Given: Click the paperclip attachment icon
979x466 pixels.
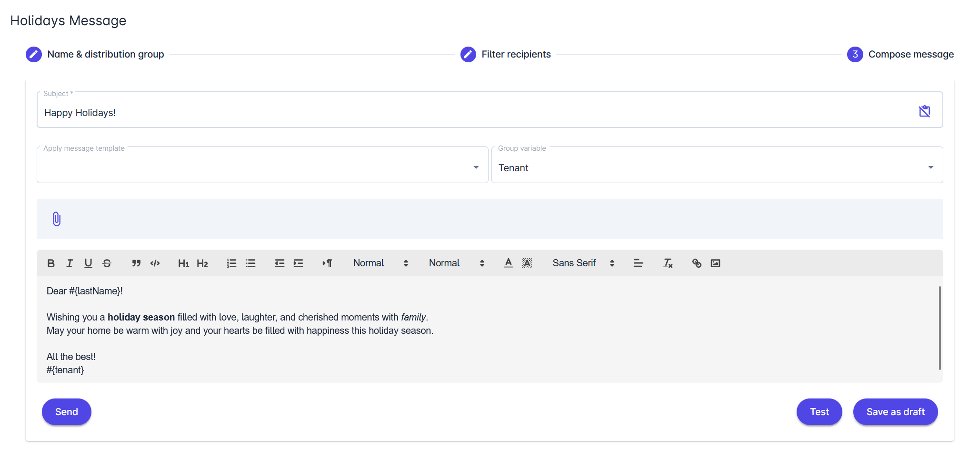Looking at the screenshot, I should coord(56,219).
